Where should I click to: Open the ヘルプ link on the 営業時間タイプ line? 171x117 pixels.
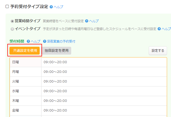(x=94, y=21)
